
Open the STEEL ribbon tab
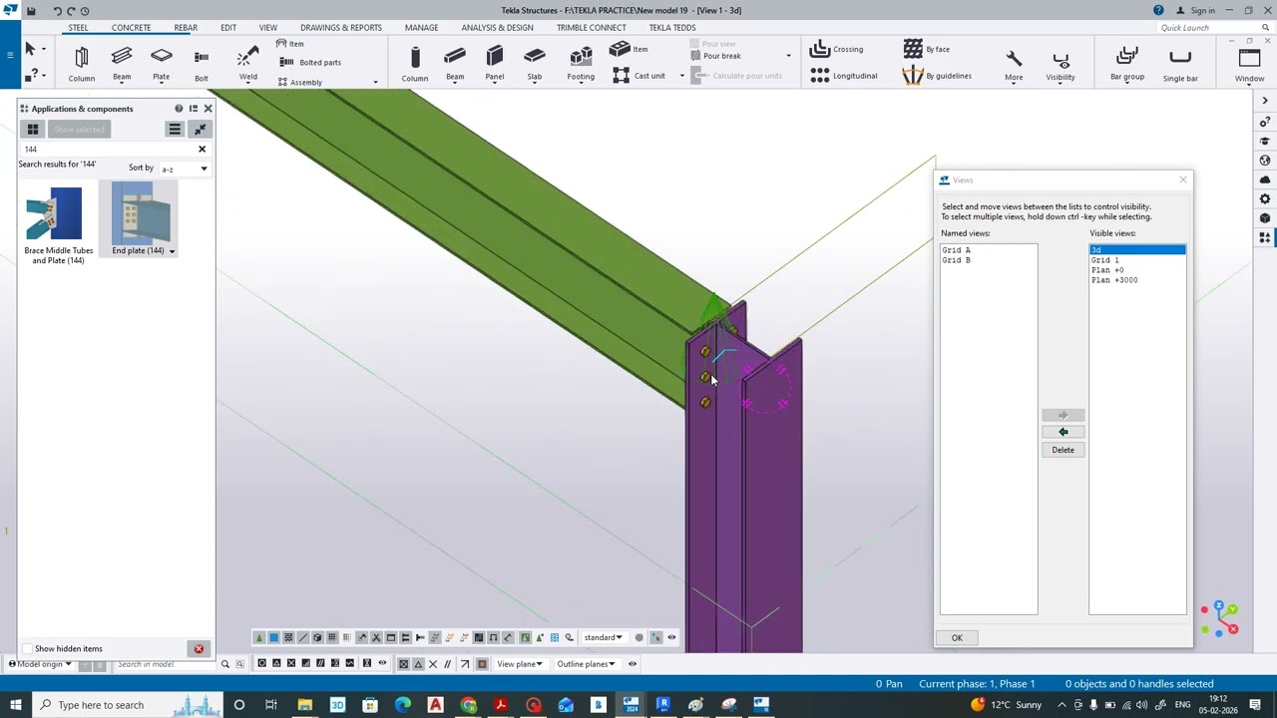[x=78, y=28]
